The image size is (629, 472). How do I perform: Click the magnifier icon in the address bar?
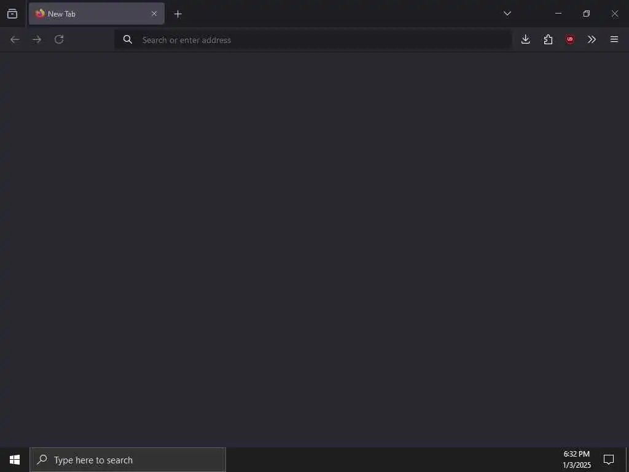tap(128, 39)
